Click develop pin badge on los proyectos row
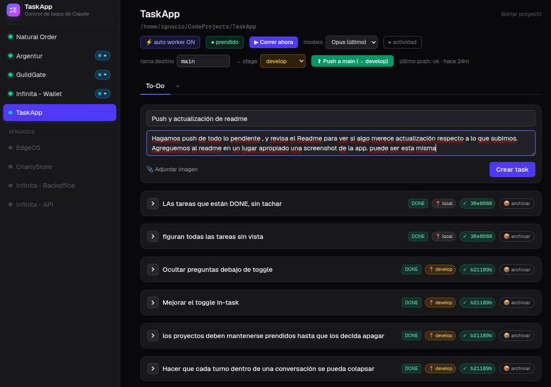Viewport: 551px width, 387px height. point(440,336)
